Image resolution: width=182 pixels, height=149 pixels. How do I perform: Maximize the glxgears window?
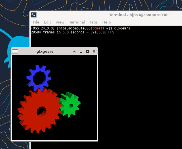[87, 52]
